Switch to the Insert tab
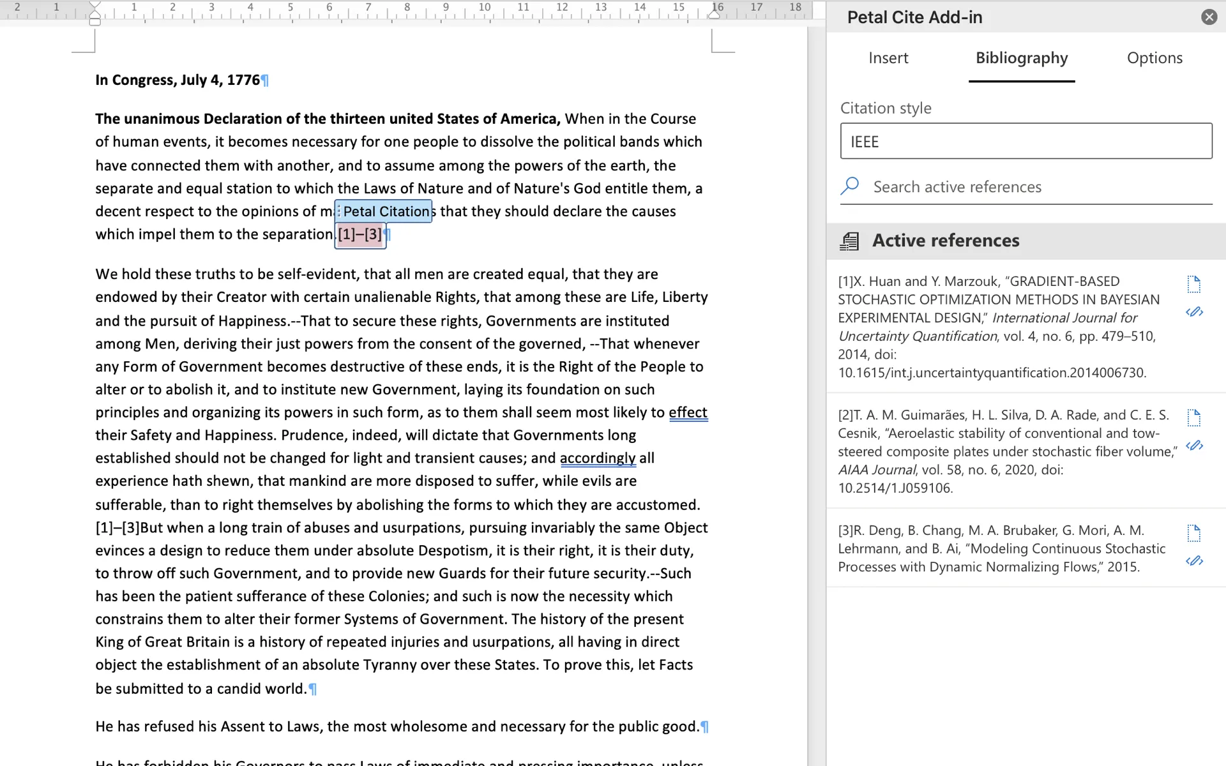 pyautogui.click(x=888, y=58)
